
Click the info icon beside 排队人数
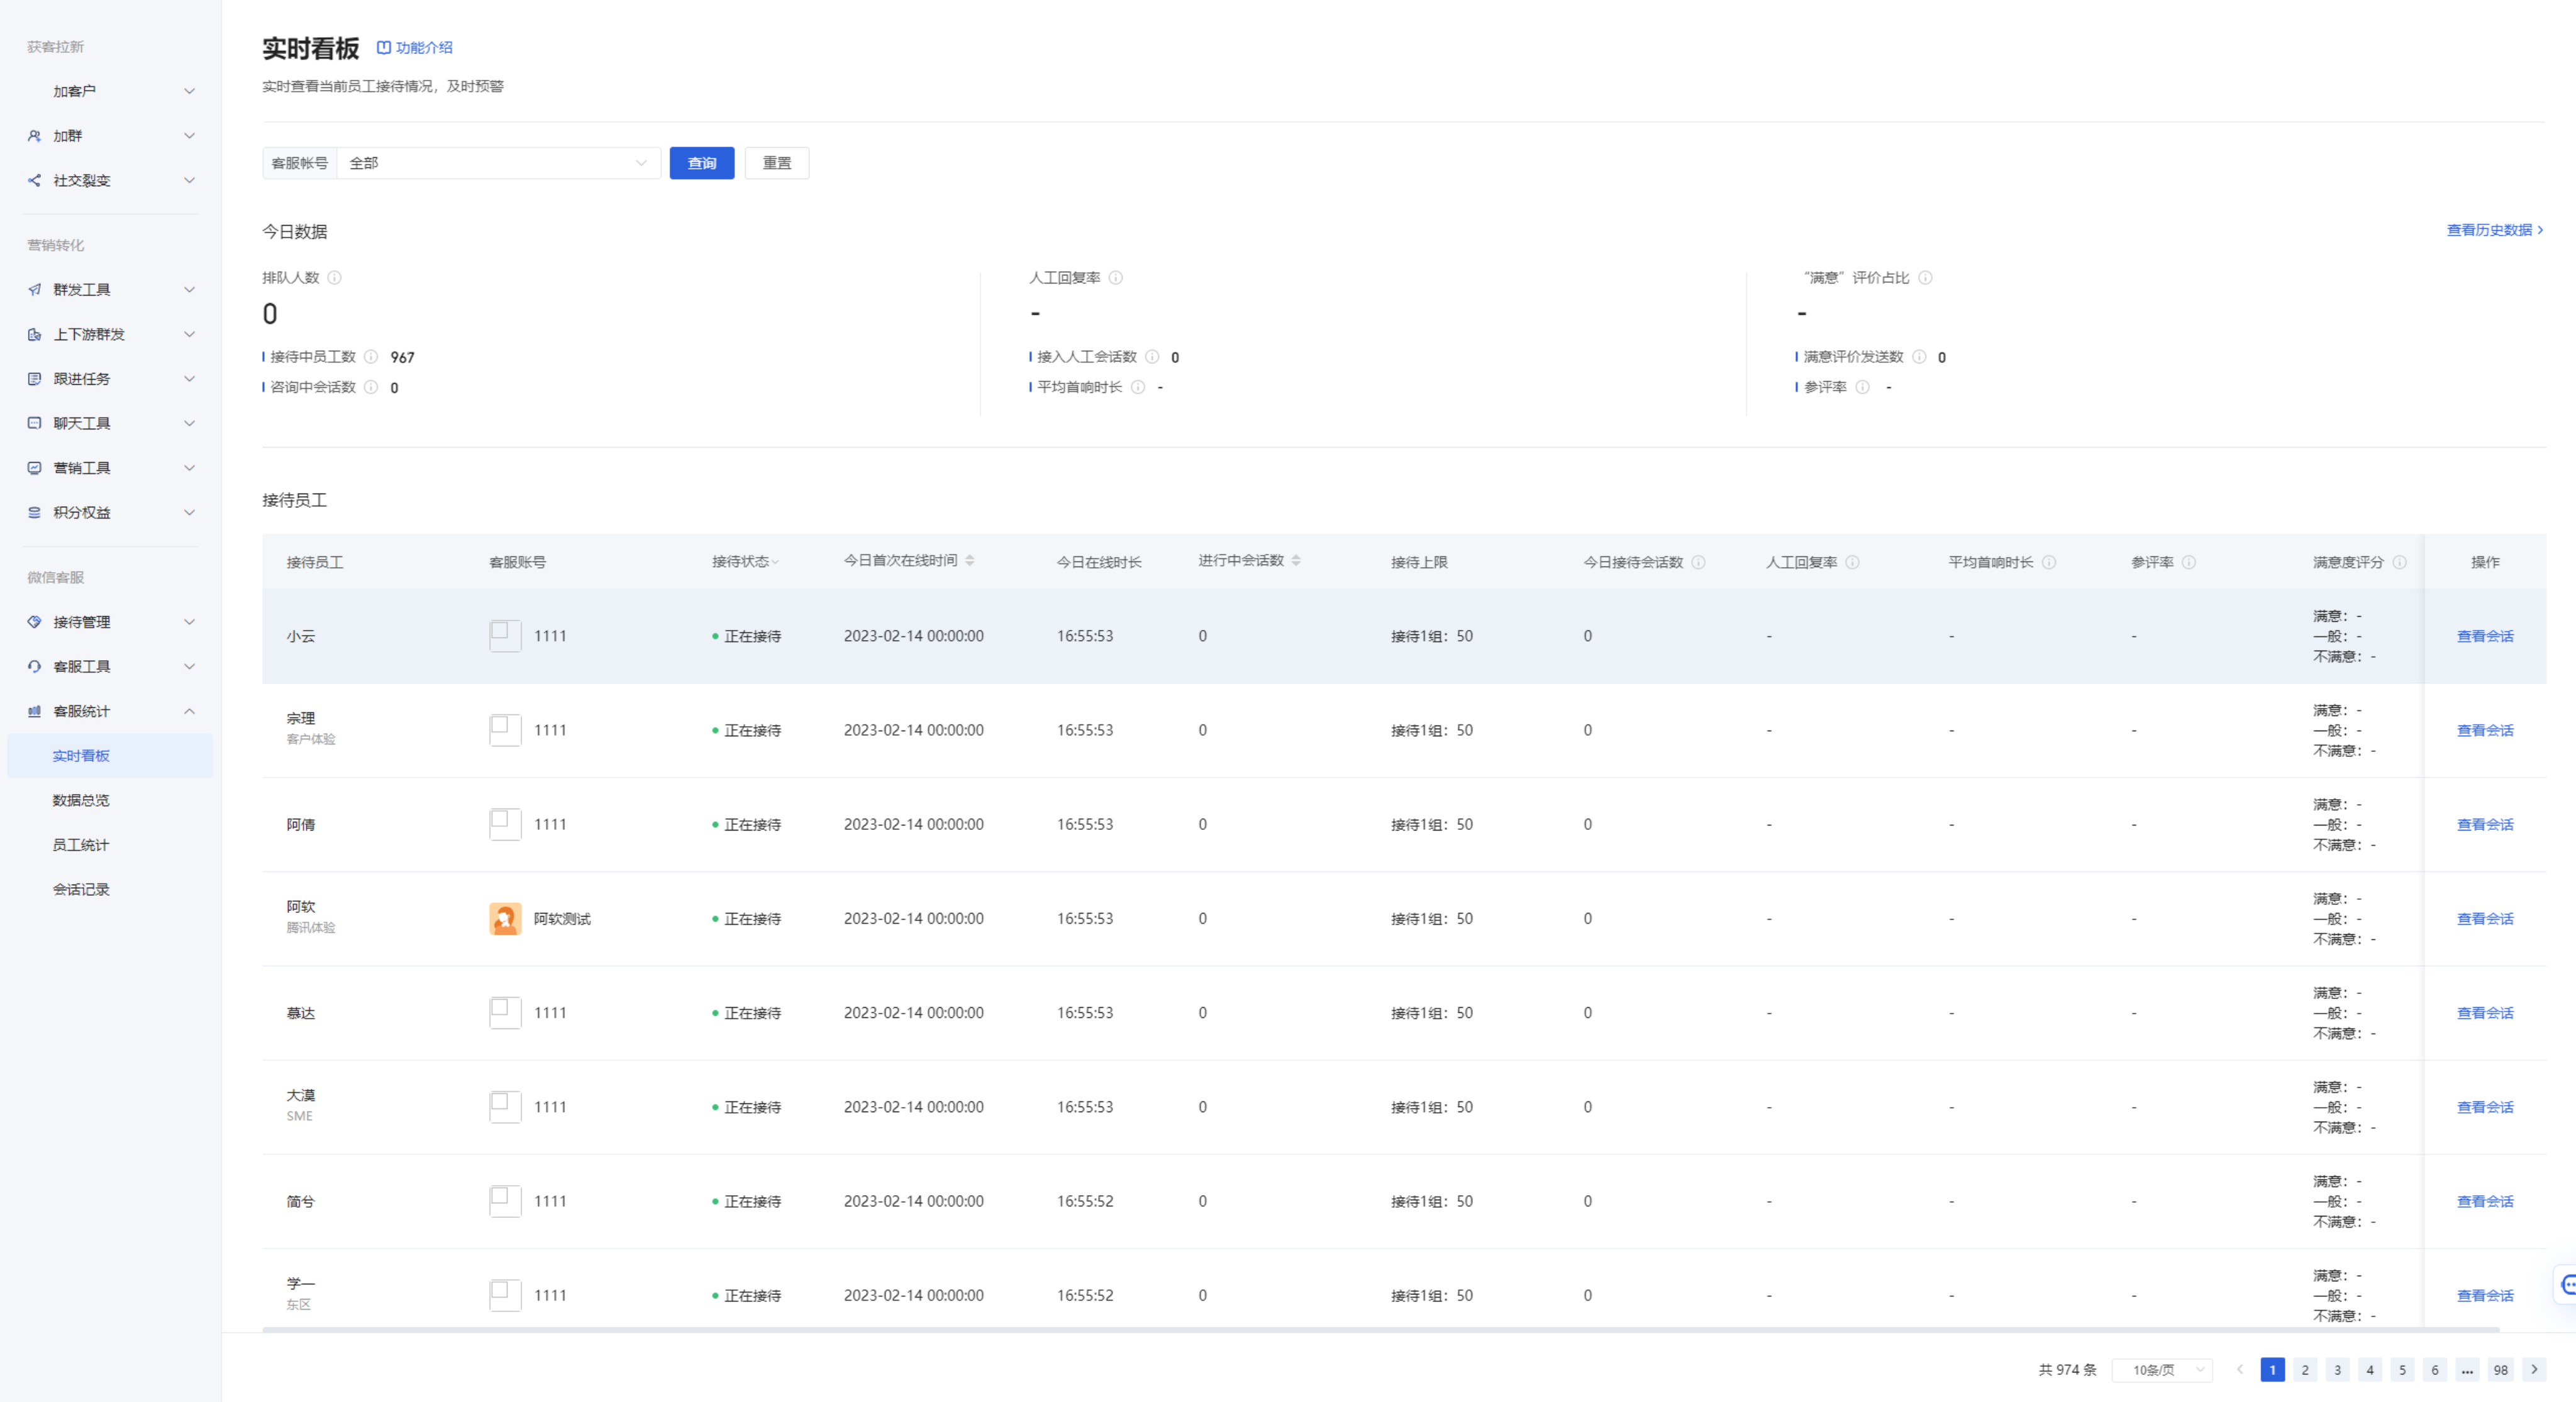point(335,278)
